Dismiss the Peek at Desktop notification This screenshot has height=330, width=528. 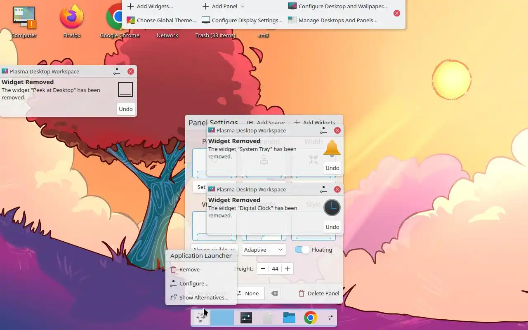coord(131,71)
